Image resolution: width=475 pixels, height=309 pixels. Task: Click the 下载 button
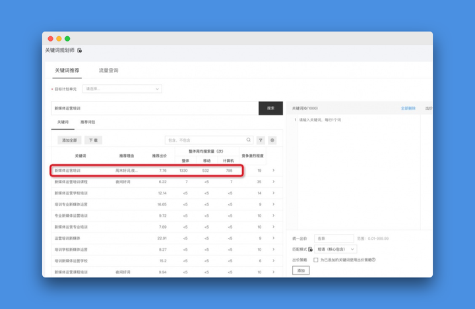[93, 140]
